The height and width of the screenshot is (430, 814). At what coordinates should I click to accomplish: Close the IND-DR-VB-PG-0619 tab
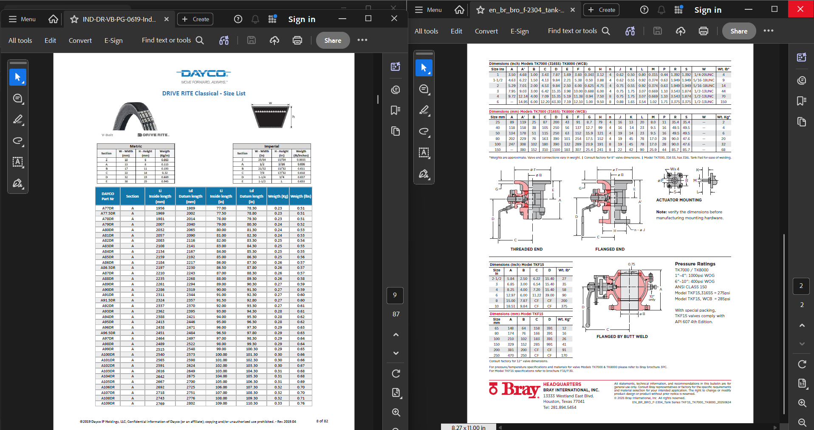click(167, 19)
